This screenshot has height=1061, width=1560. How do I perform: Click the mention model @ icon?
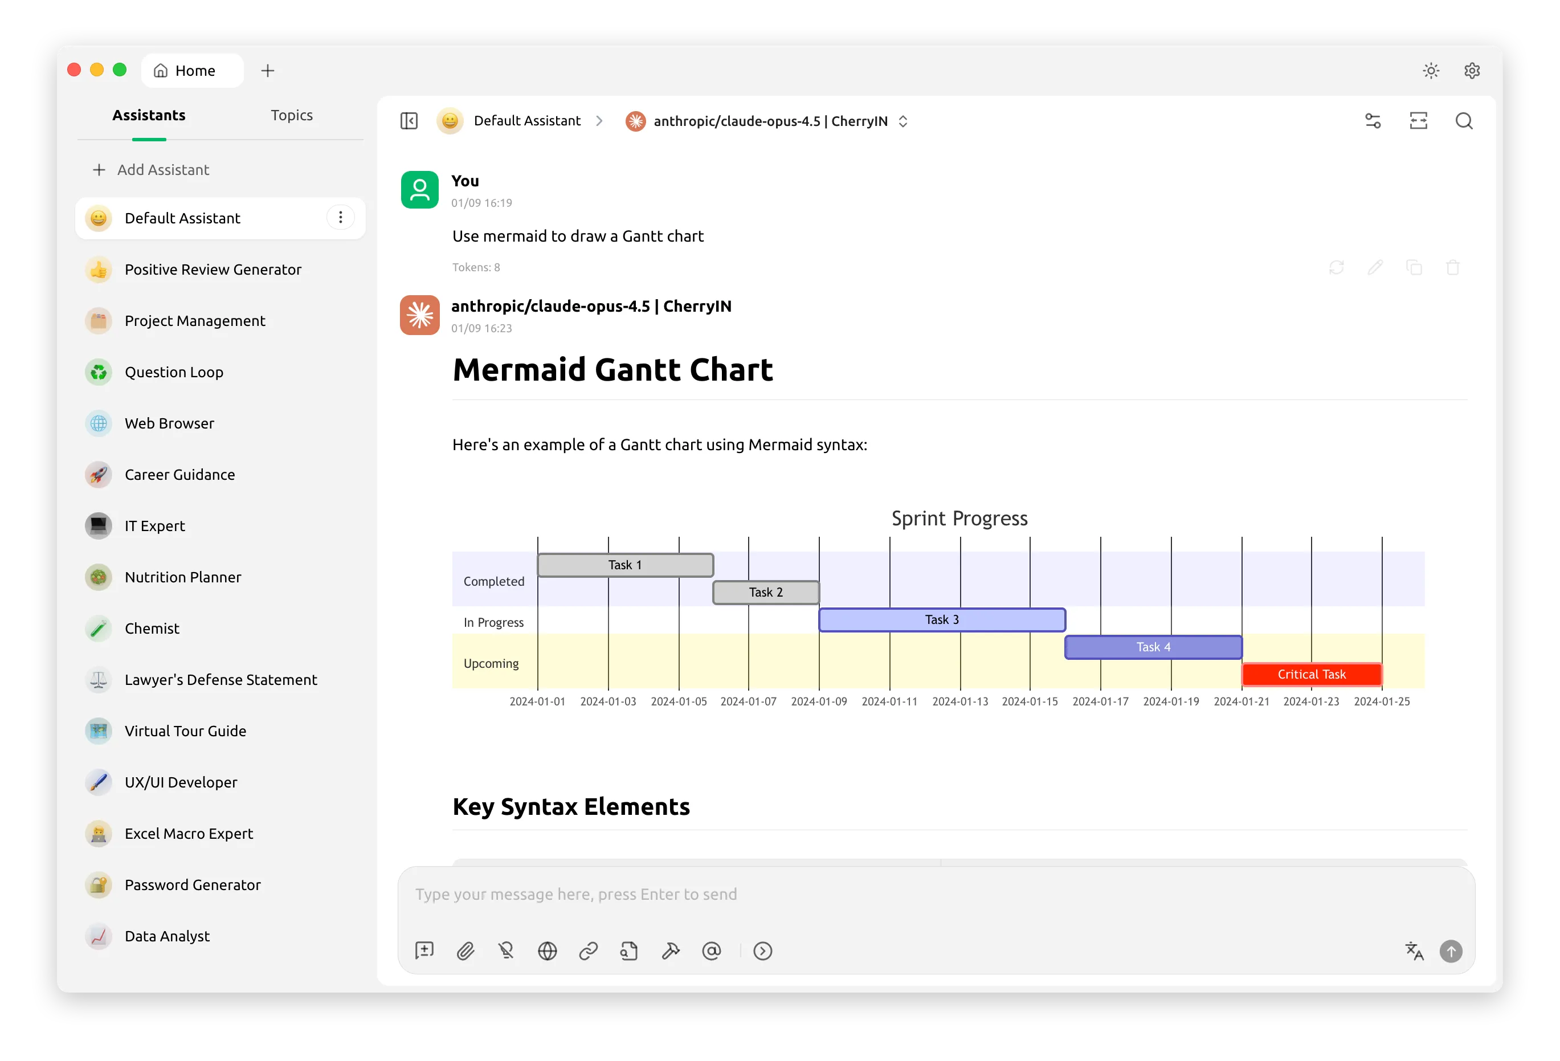(712, 951)
